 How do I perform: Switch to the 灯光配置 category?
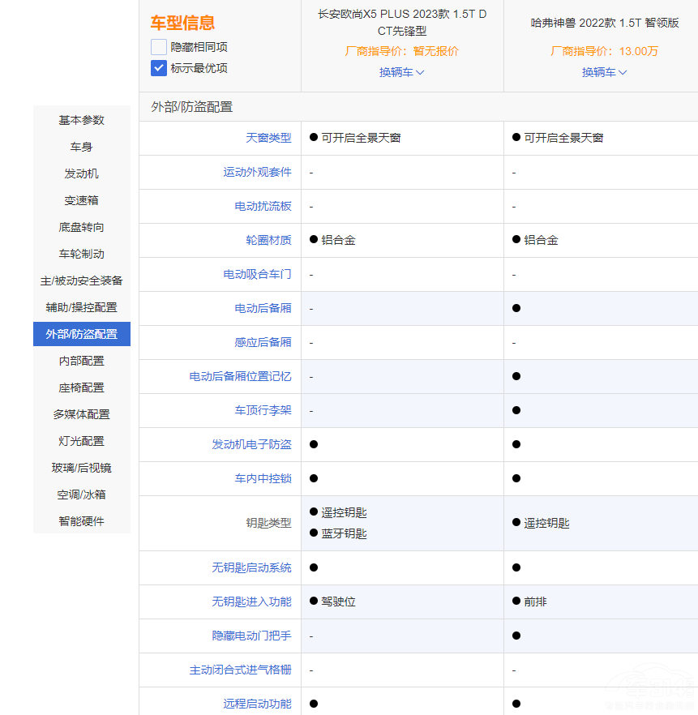(81, 441)
